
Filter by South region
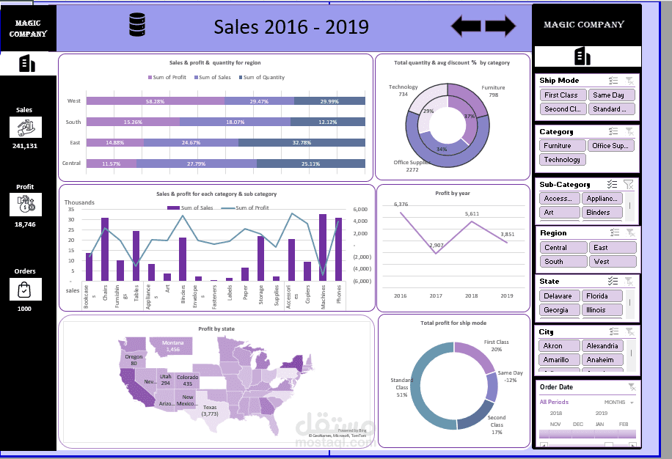(x=563, y=262)
